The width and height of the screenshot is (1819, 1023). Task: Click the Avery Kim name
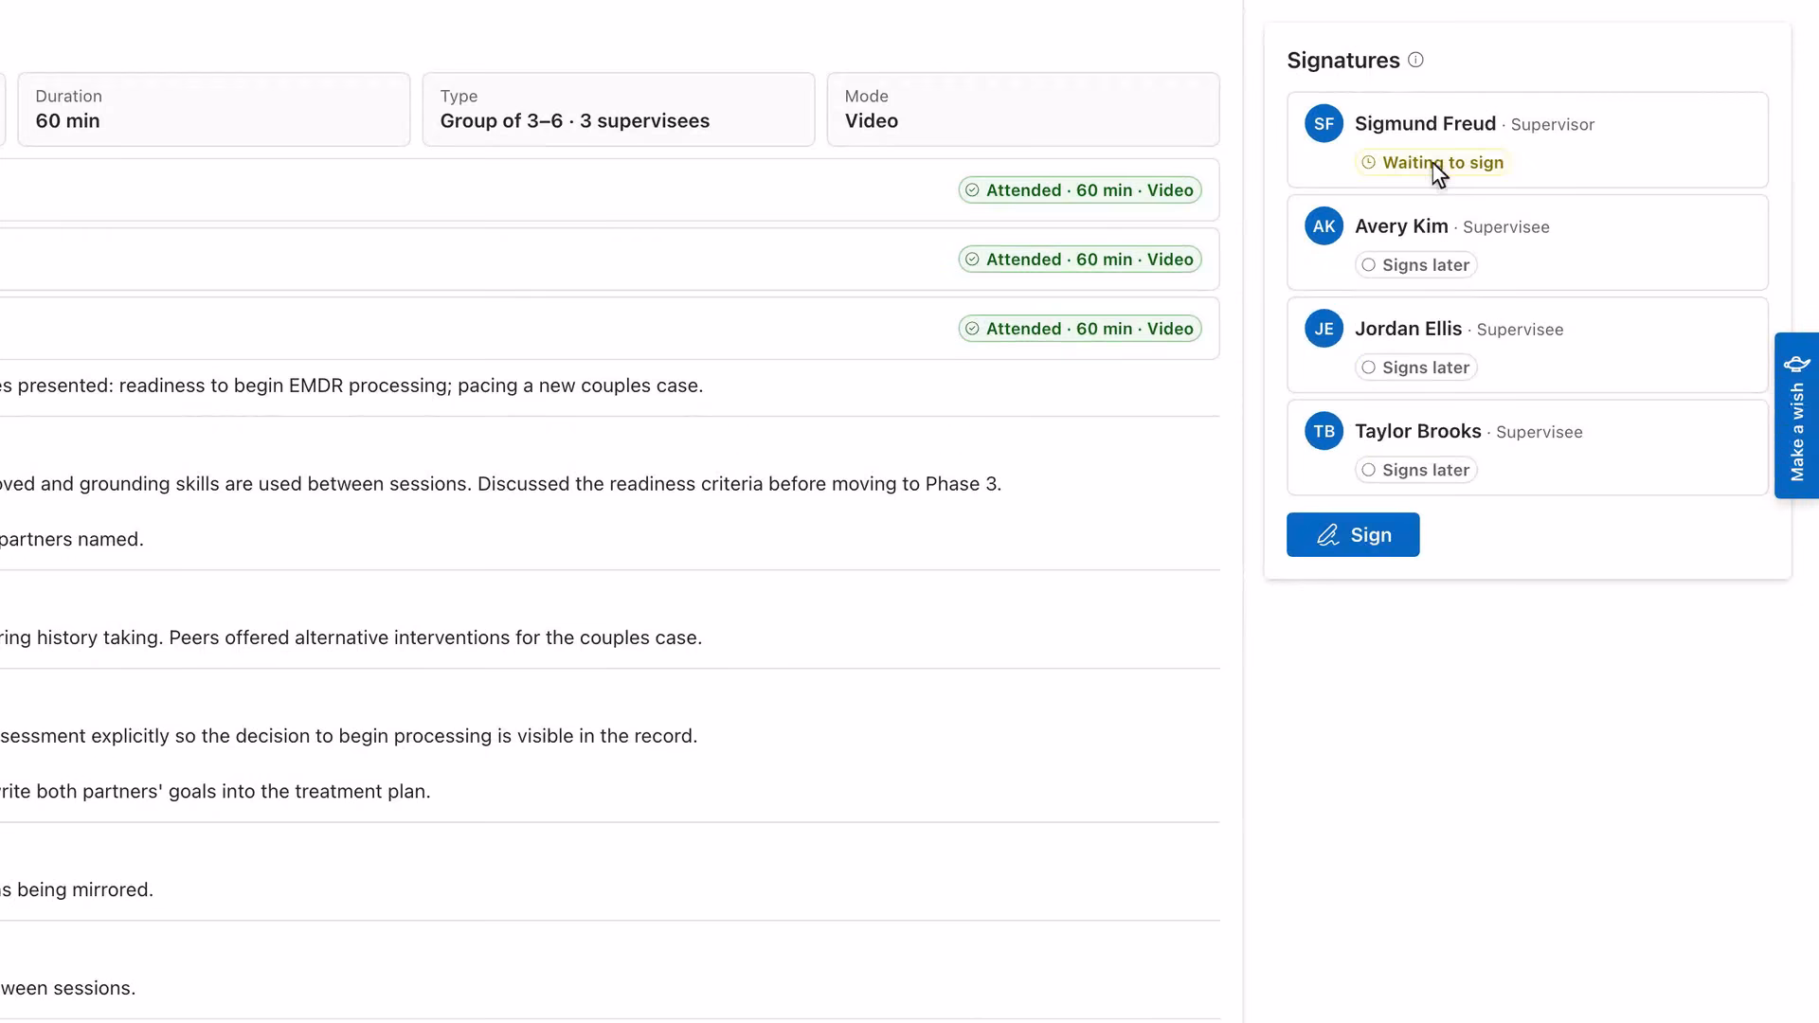pos(1401,226)
